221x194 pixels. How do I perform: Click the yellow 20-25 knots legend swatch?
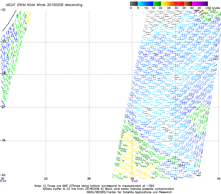(x=165, y=4)
